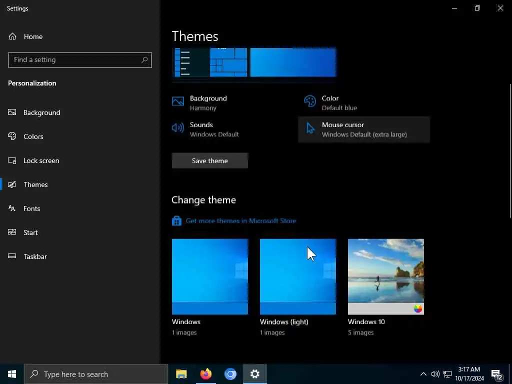The width and height of the screenshot is (512, 384).
Task: Click the Themes label in sidebar
Action: 35,184
